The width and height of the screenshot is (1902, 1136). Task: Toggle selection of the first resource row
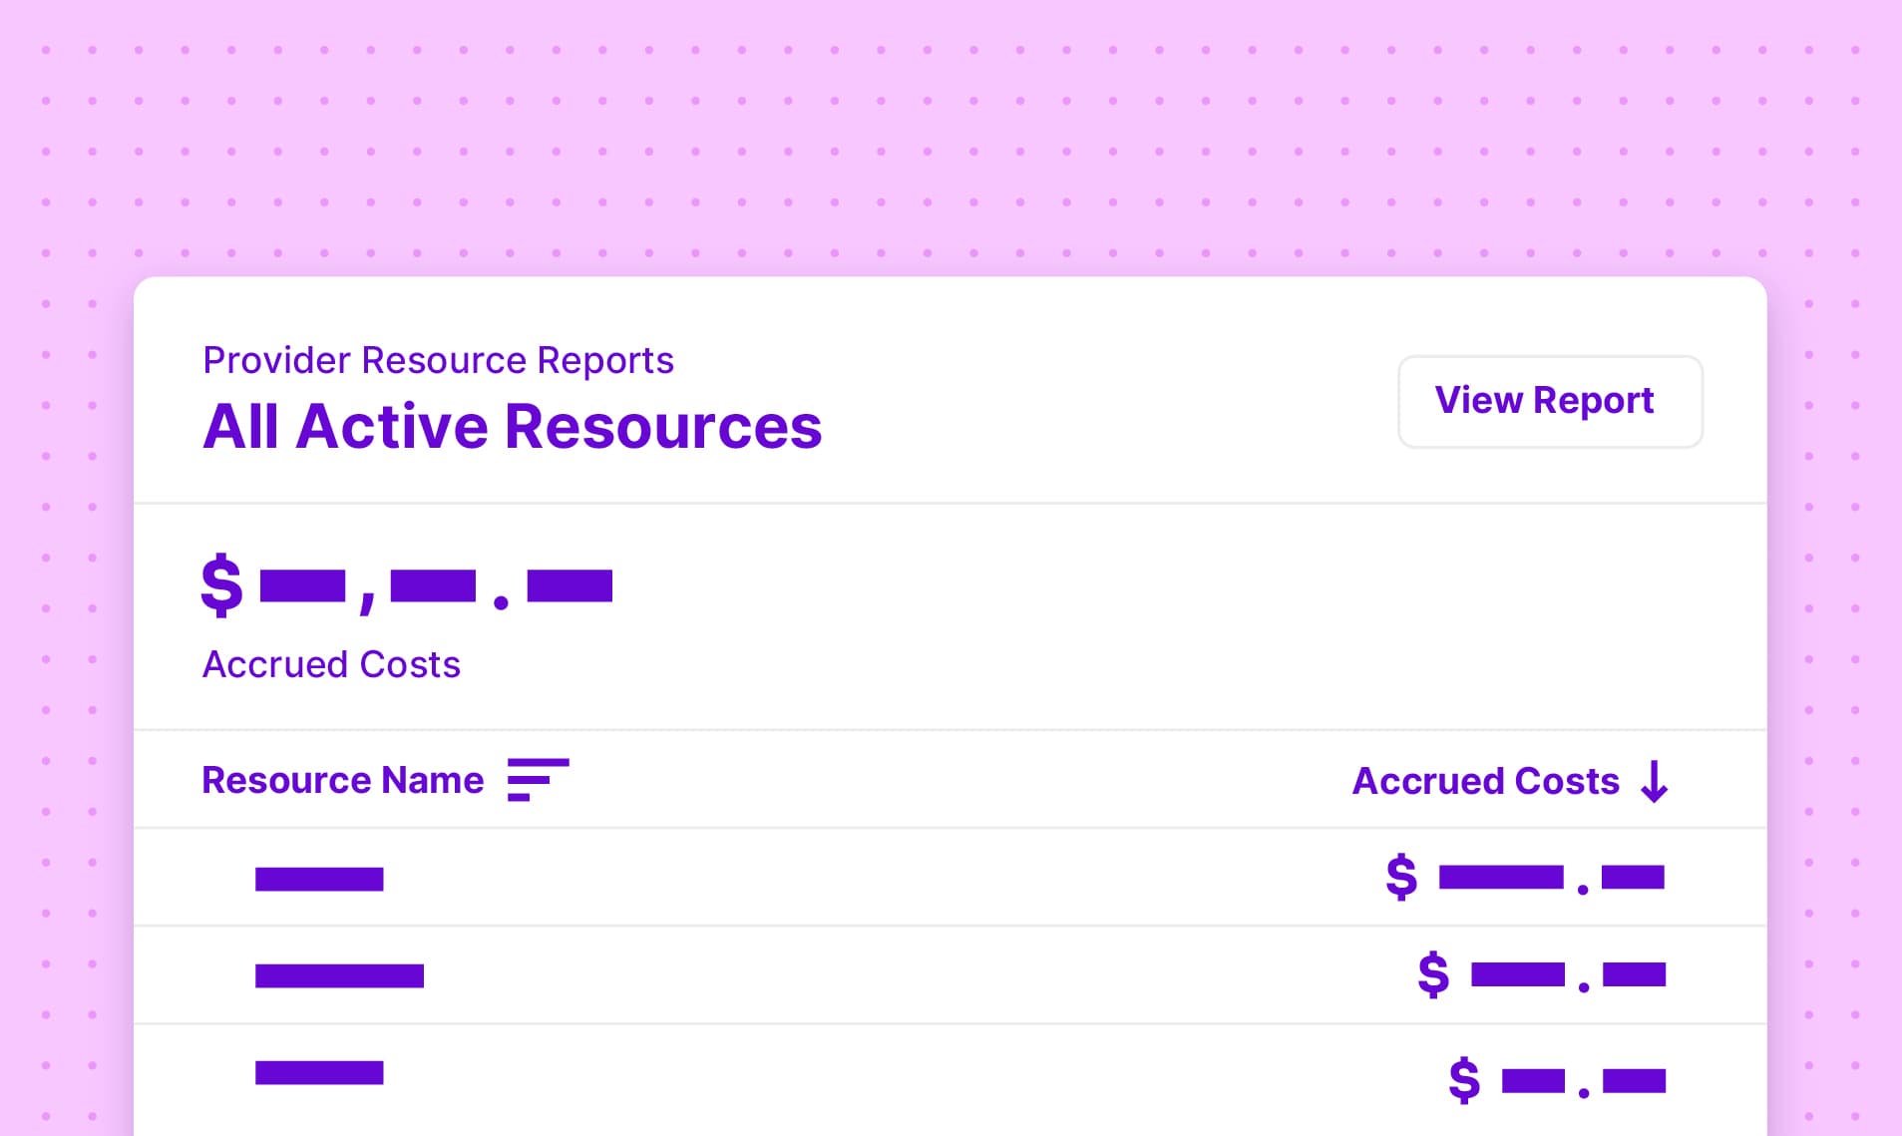tap(319, 878)
